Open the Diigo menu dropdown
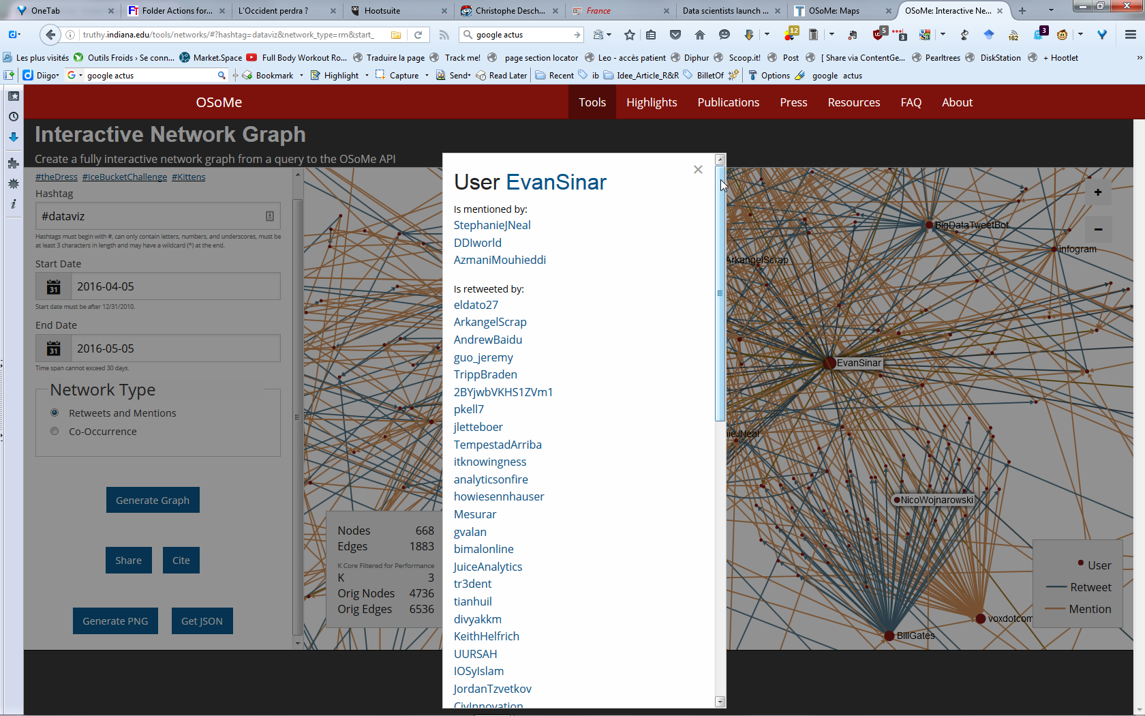The height and width of the screenshot is (716, 1145). (x=47, y=75)
